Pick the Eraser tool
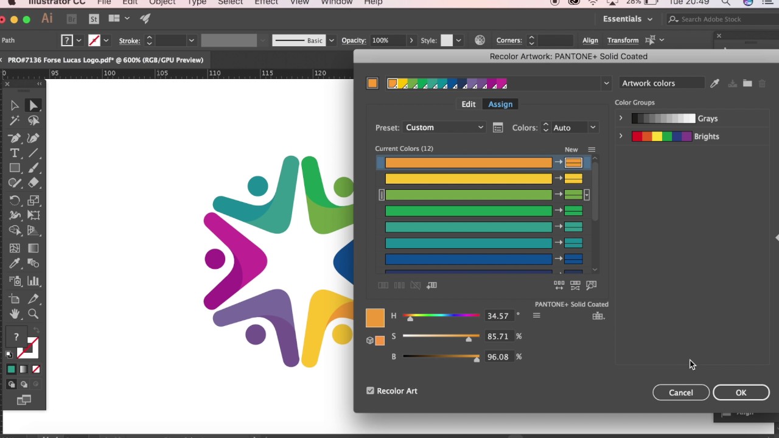The image size is (779, 438). tap(33, 183)
